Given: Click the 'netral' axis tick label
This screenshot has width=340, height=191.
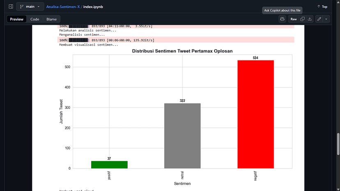Looking at the screenshot, I should coord(182,175).
